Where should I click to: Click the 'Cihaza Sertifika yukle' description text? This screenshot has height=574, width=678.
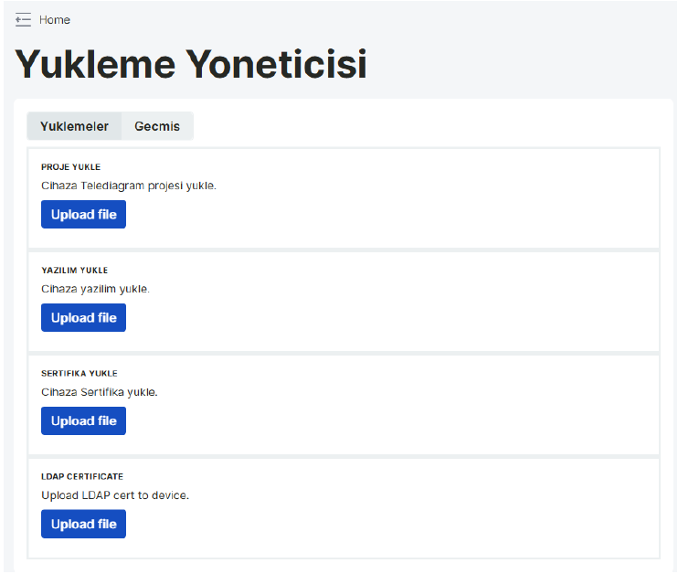click(99, 392)
